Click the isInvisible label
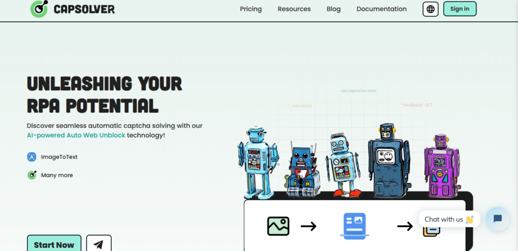The width and height of the screenshot is (518, 251). coord(302,106)
